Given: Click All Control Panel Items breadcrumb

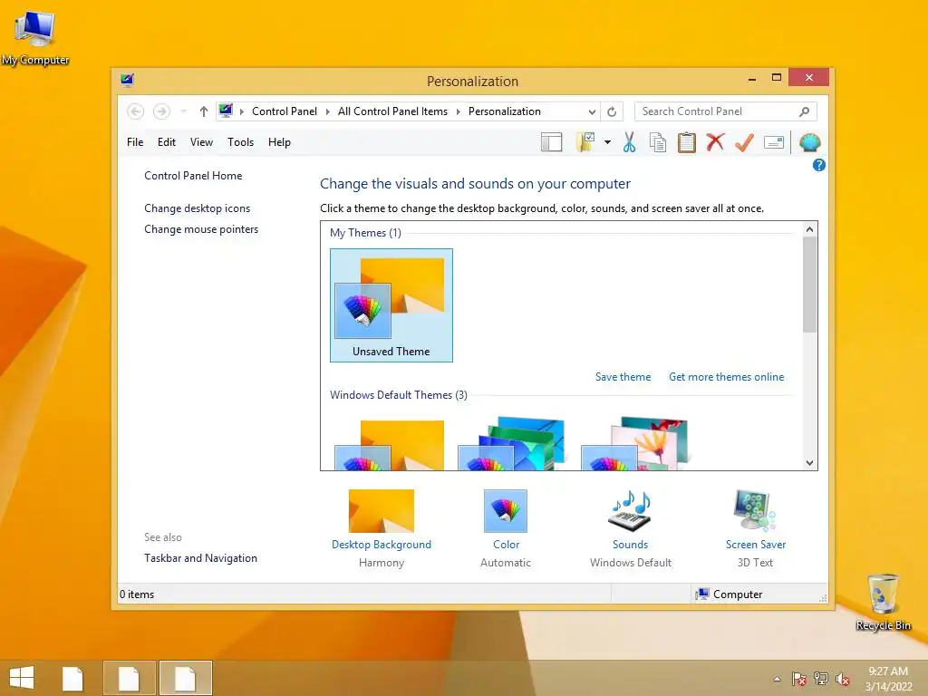Looking at the screenshot, I should tap(392, 111).
